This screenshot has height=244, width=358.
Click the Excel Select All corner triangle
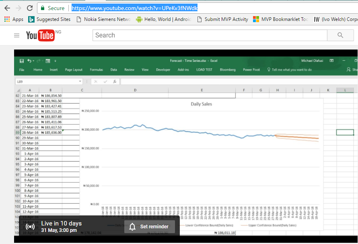coord(18,90)
